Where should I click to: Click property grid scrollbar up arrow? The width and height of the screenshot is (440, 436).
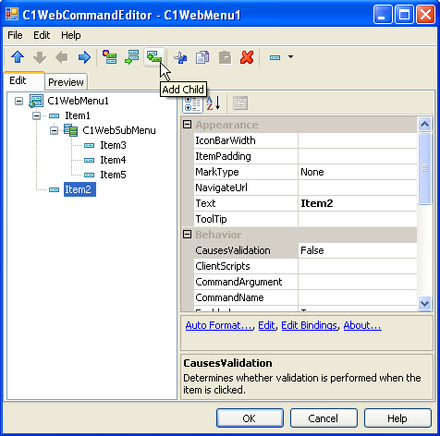tap(424, 124)
